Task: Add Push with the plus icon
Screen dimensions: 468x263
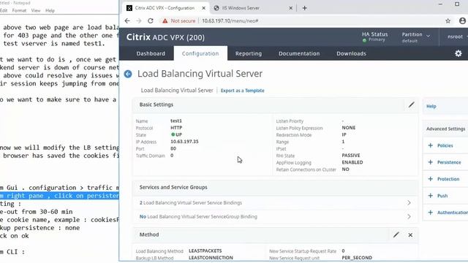Action: point(431,196)
